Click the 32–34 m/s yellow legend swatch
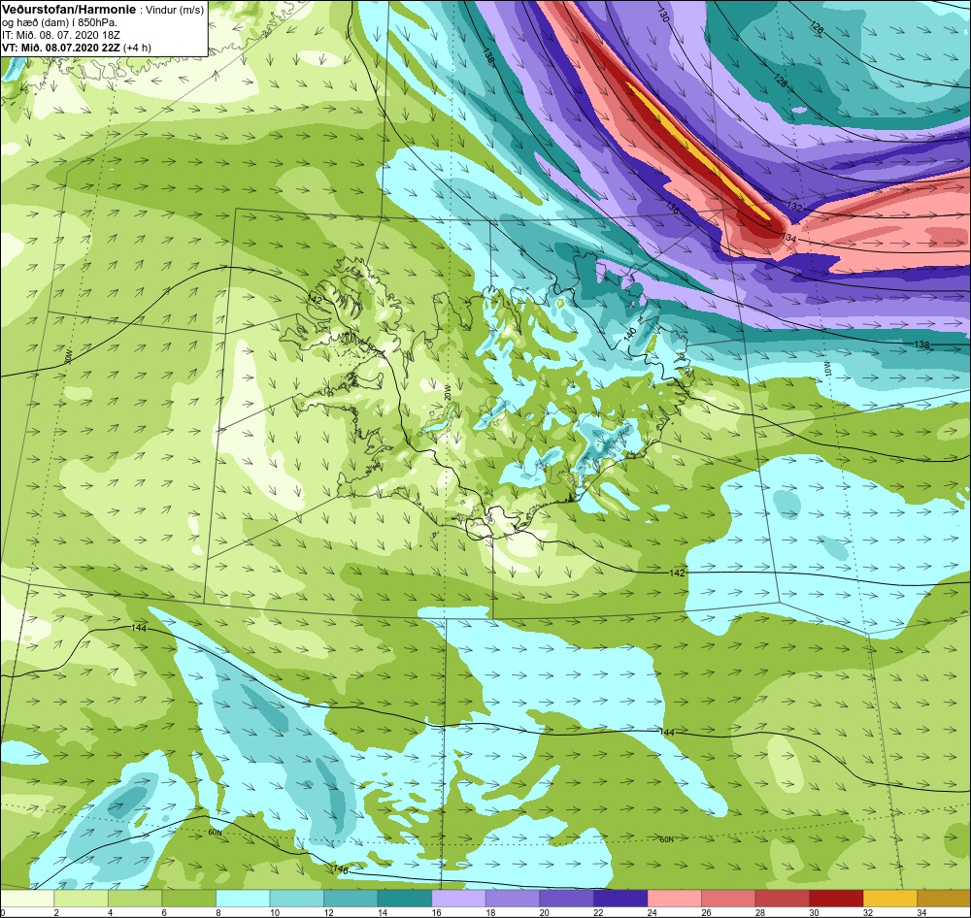 889,899
